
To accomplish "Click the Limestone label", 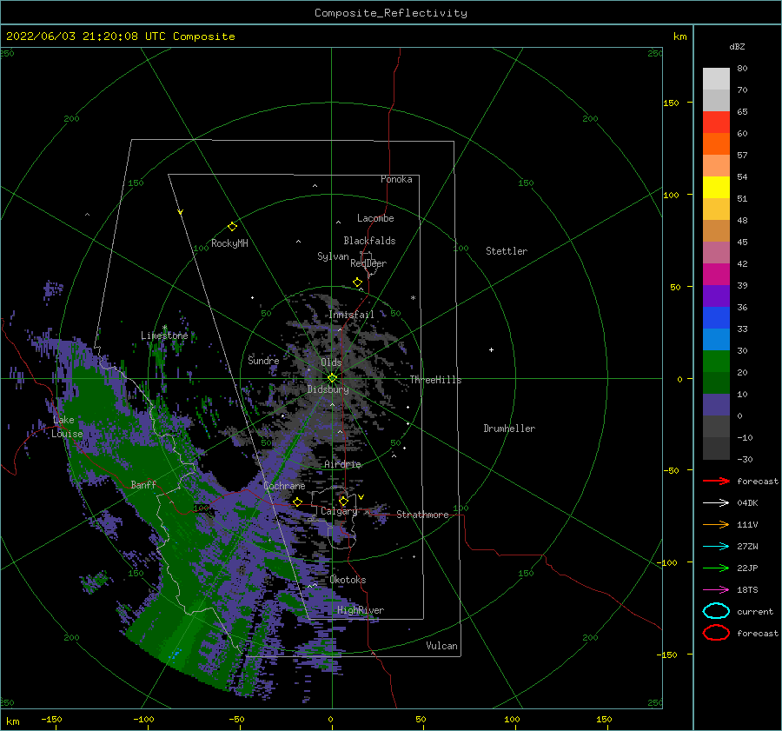I will point(164,336).
